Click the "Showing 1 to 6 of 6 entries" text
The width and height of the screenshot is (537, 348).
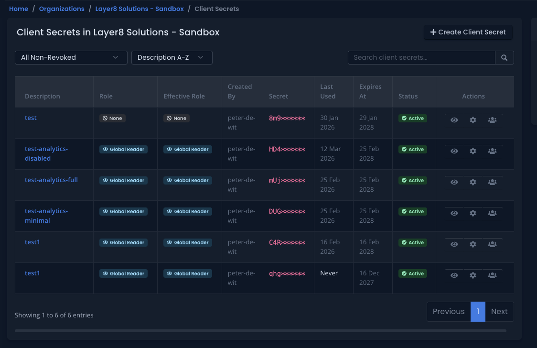54,315
